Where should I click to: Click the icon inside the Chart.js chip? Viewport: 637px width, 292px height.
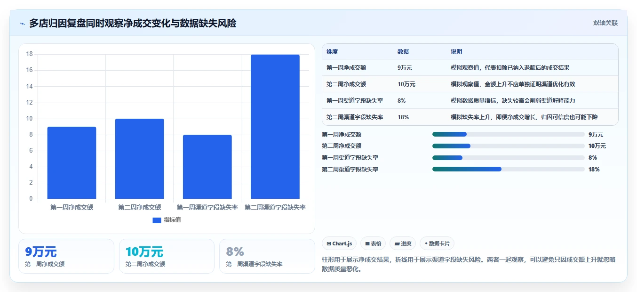328,243
